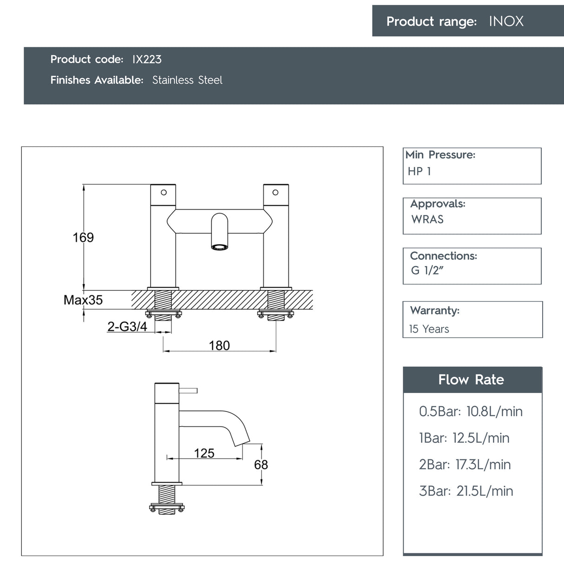Select the Product code IX223 text
564x564 pixels.
coord(106,59)
